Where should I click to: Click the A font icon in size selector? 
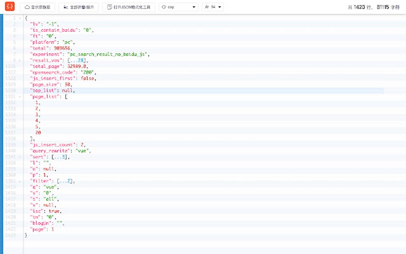tap(208, 6)
